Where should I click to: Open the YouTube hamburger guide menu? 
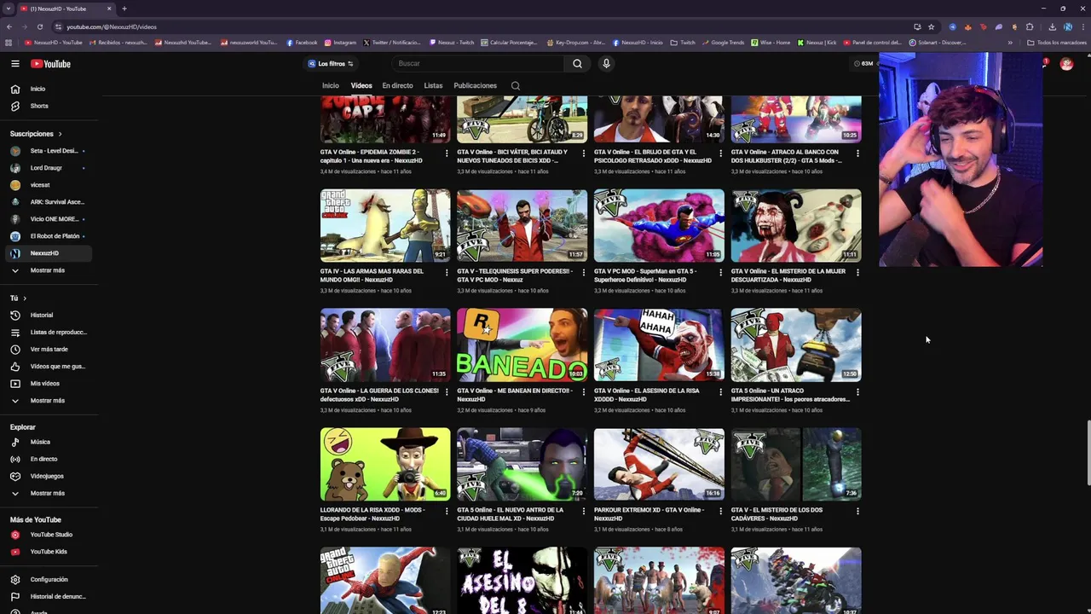click(x=15, y=64)
